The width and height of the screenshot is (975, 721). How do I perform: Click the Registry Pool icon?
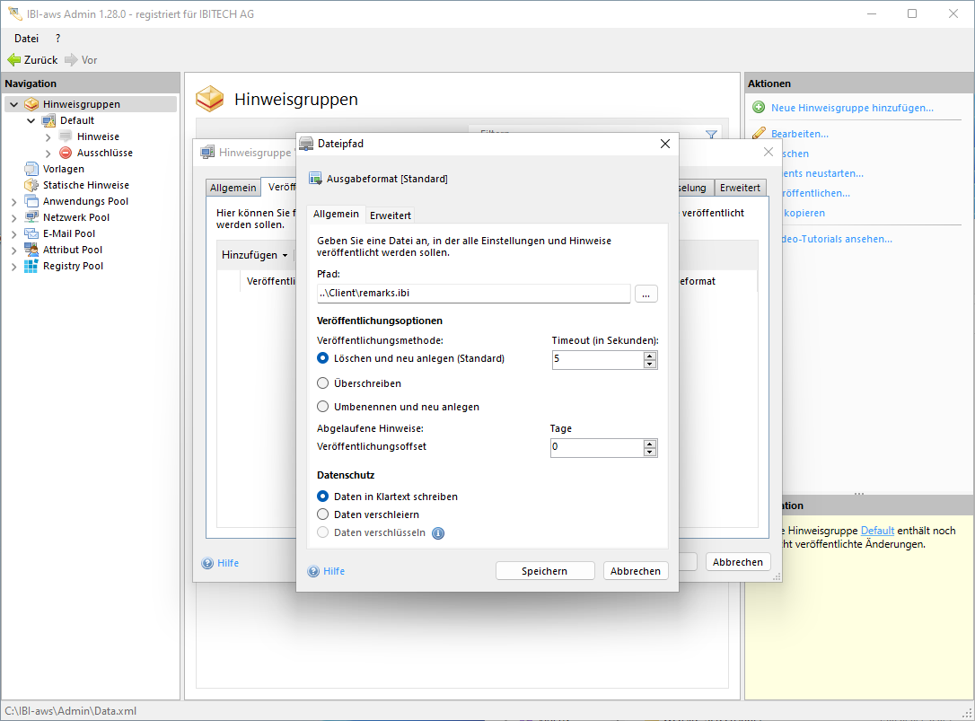click(x=31, y=266)
